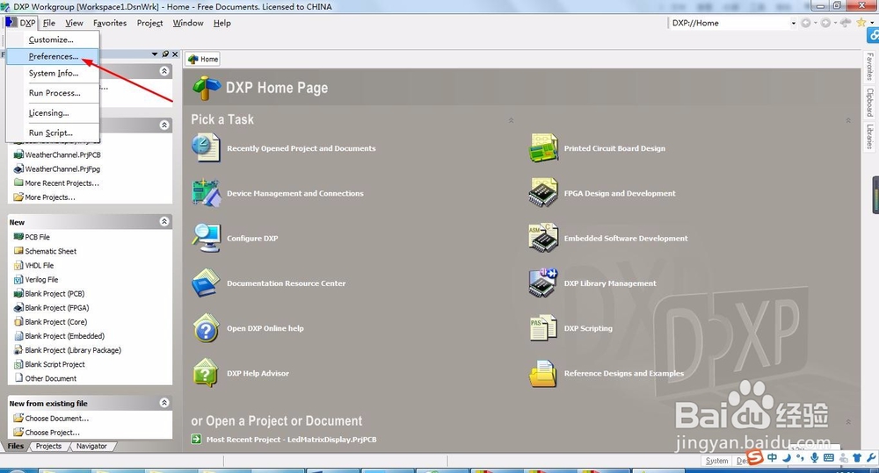Click the go-home navigation icon in toolbar

click(x=846, y=23)
